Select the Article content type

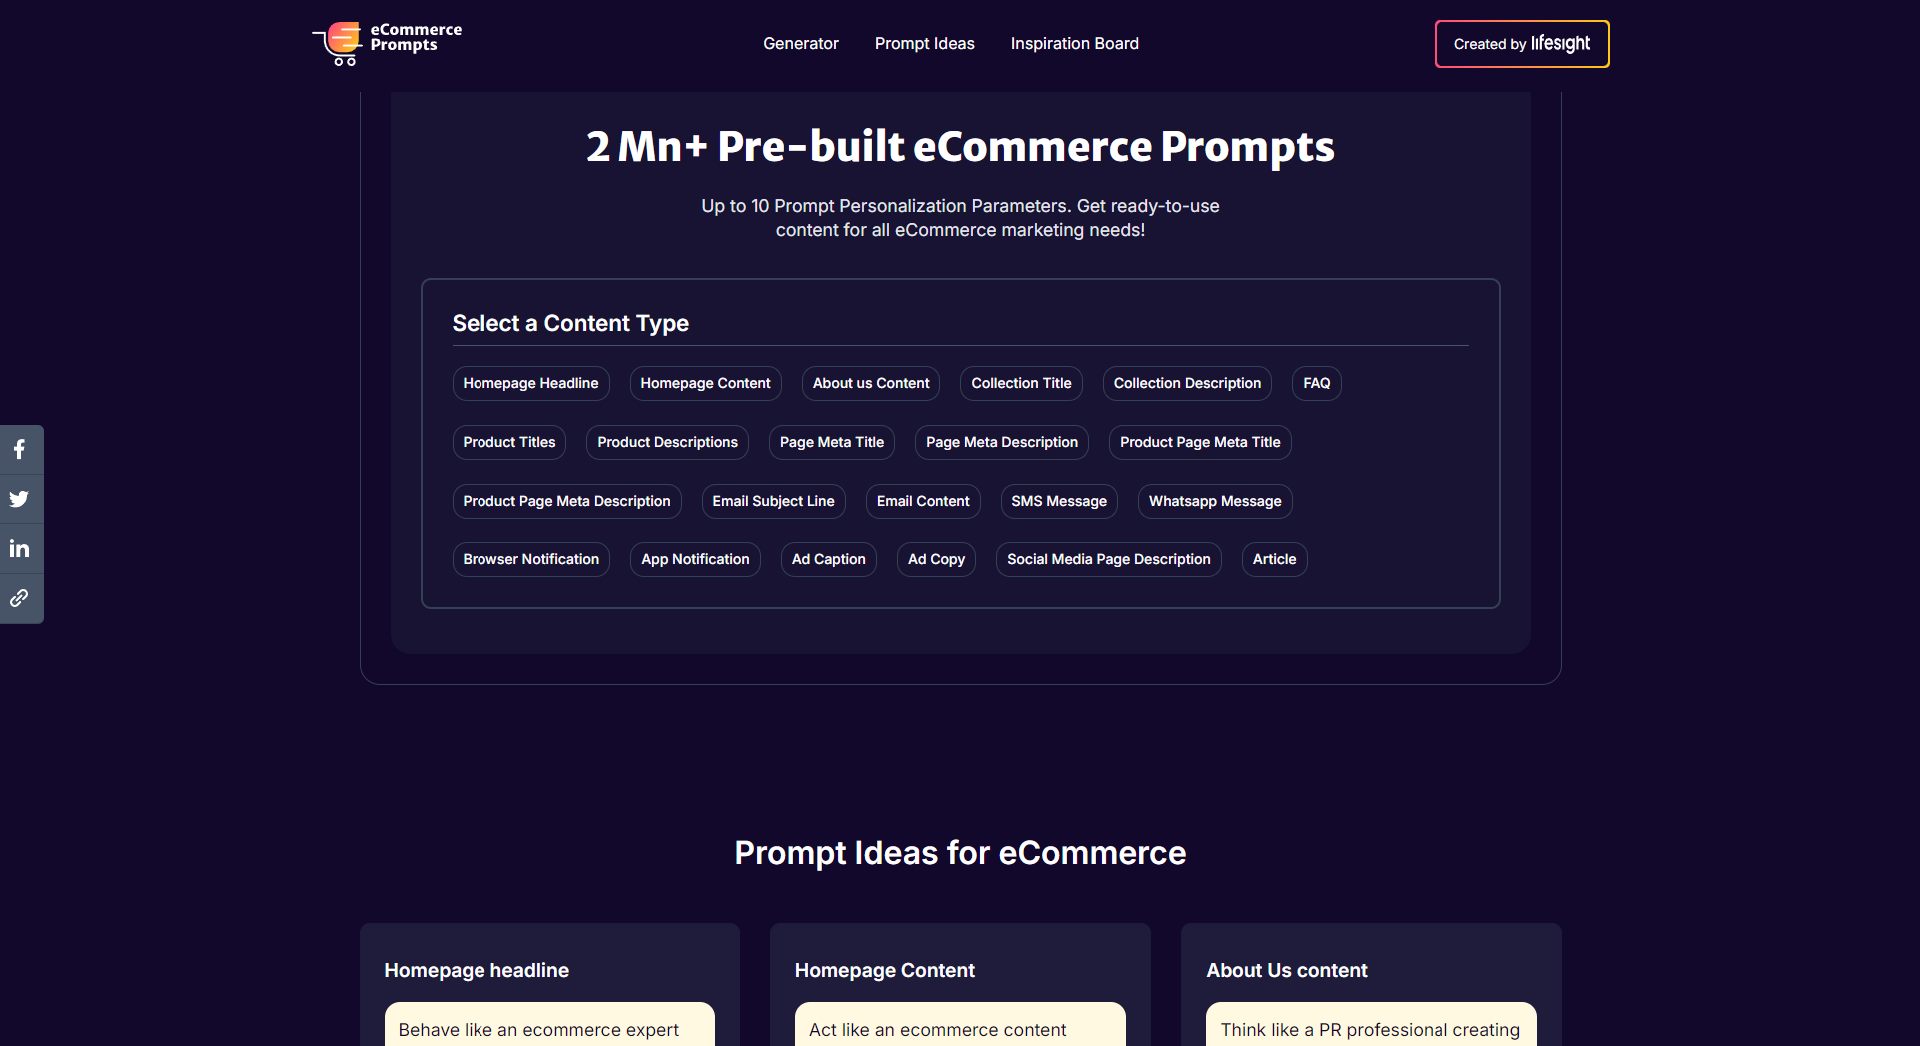[x=1274, y=559]
